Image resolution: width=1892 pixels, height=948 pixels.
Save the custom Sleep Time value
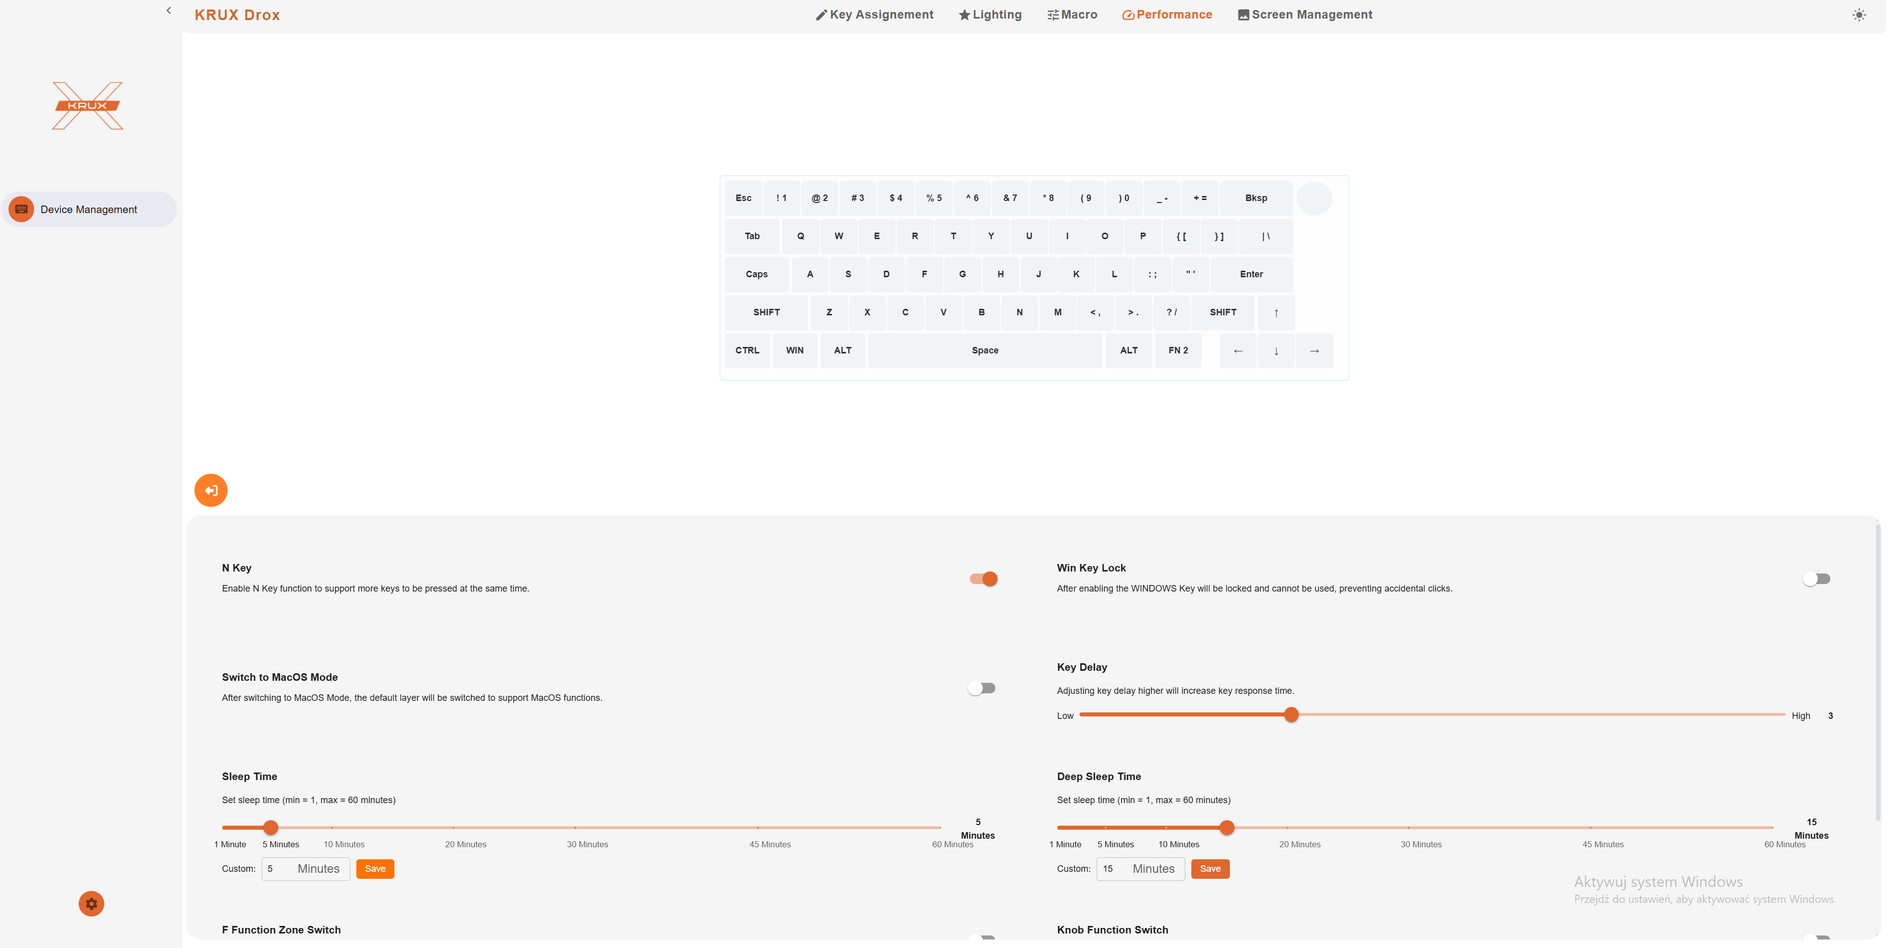(374, 869)
